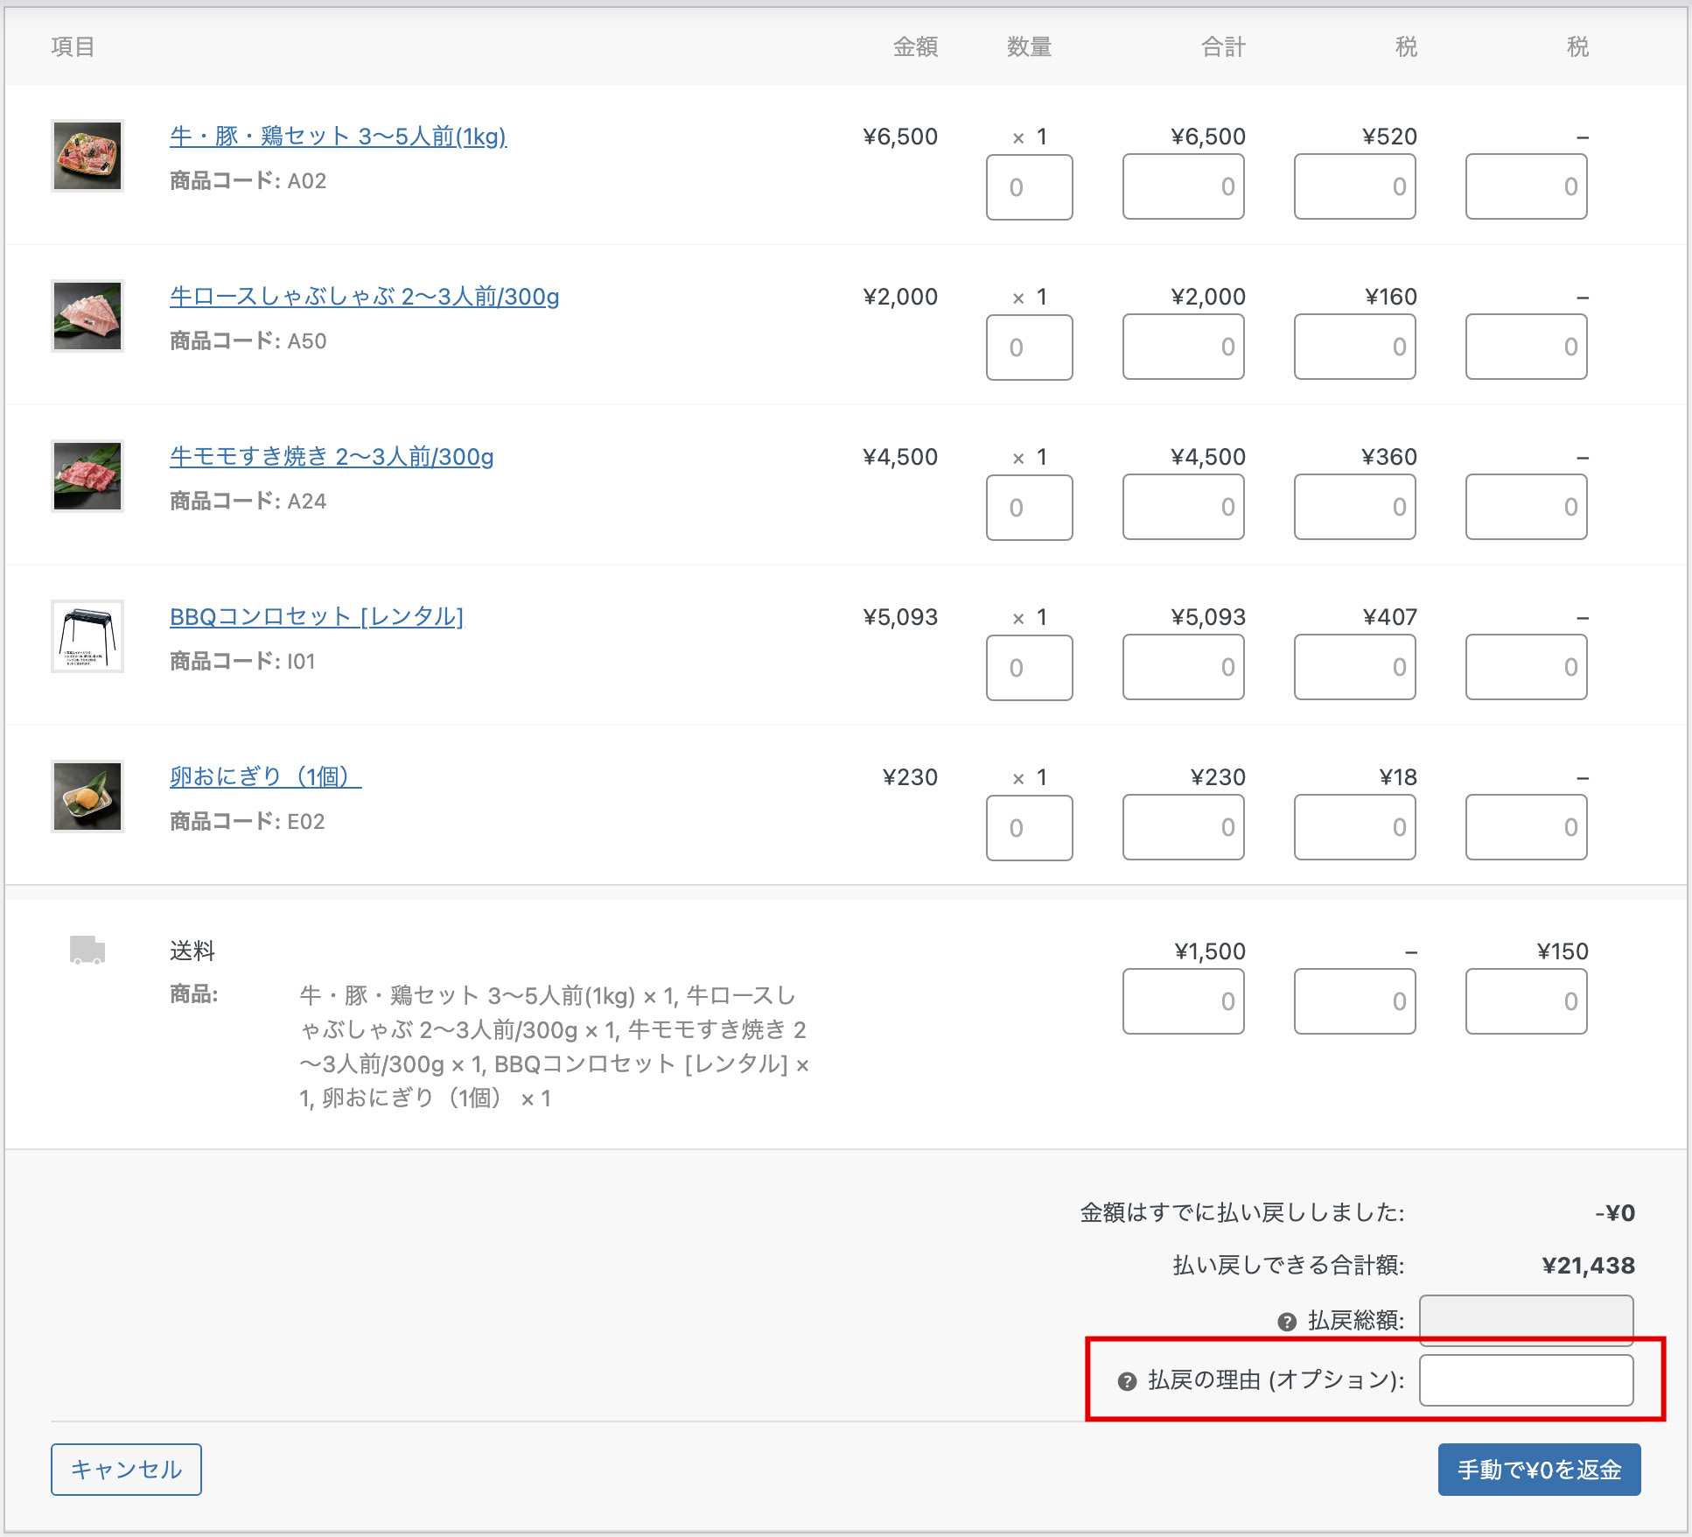Image resolution: width=1692 pixels, height=1537 pixels.
Task: Open the 卵おにぎり（1個） product link
Action: tap(265, 777)
